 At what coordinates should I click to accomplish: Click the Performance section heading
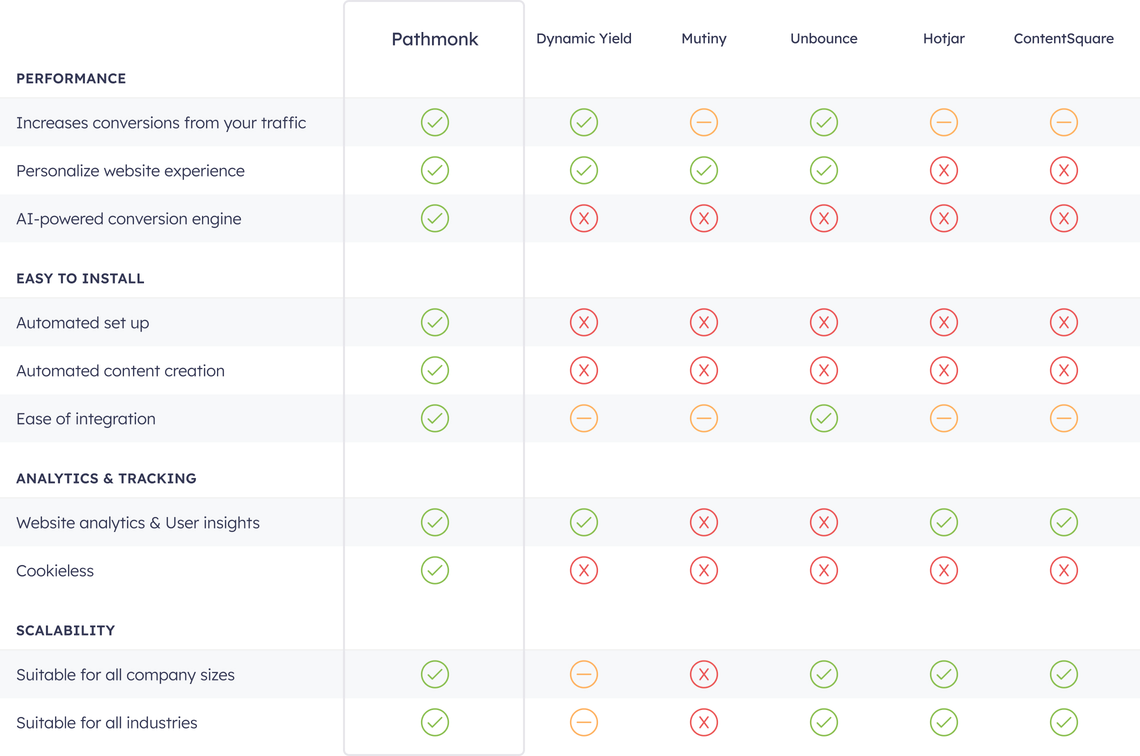point(71,78)
